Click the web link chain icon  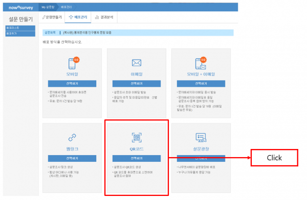pyautogui.click(x=72, y=138)
